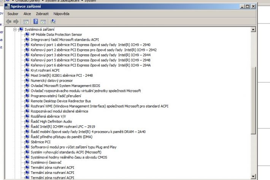Select Sběrnice PCI device
270x180 pixels.
pos(40,142)
